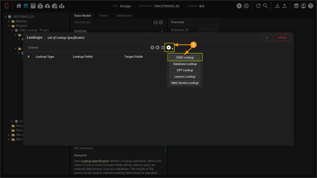Viewport: 317px width, 178px height.
Task: Click the Home icon in top toolbar
Action: coord(19,6)
